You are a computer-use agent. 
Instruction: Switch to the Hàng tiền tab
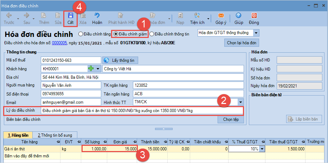(x=18, y=135)
